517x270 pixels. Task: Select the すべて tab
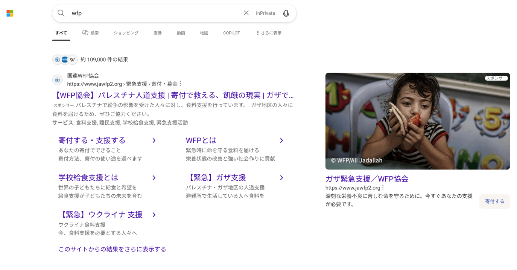click(61, 33)
